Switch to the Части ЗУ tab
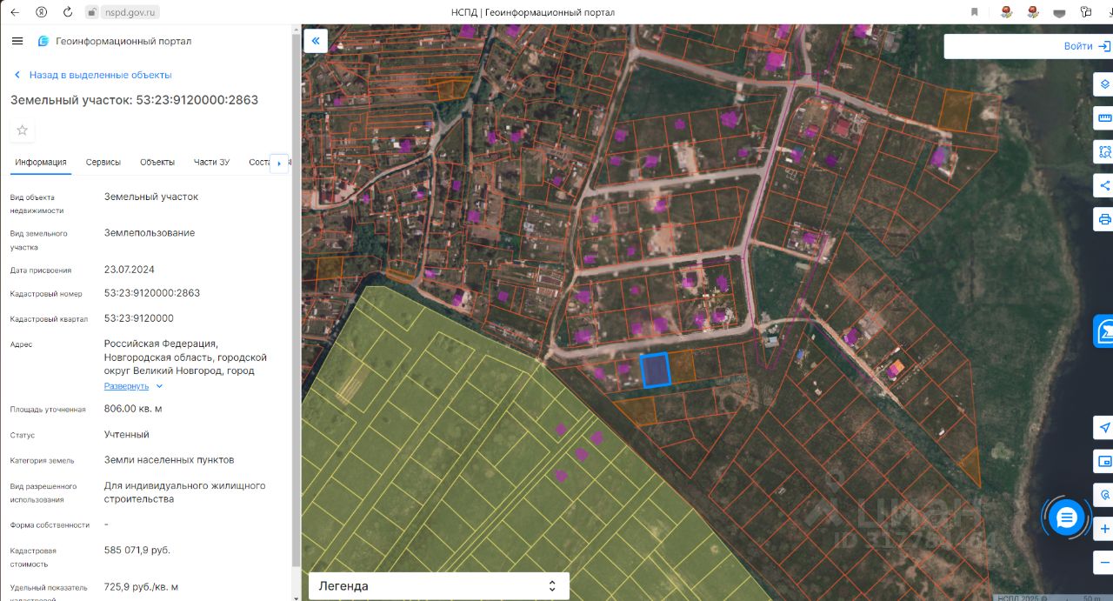This screenshot has height=601, width=1113. click(211, 162)
